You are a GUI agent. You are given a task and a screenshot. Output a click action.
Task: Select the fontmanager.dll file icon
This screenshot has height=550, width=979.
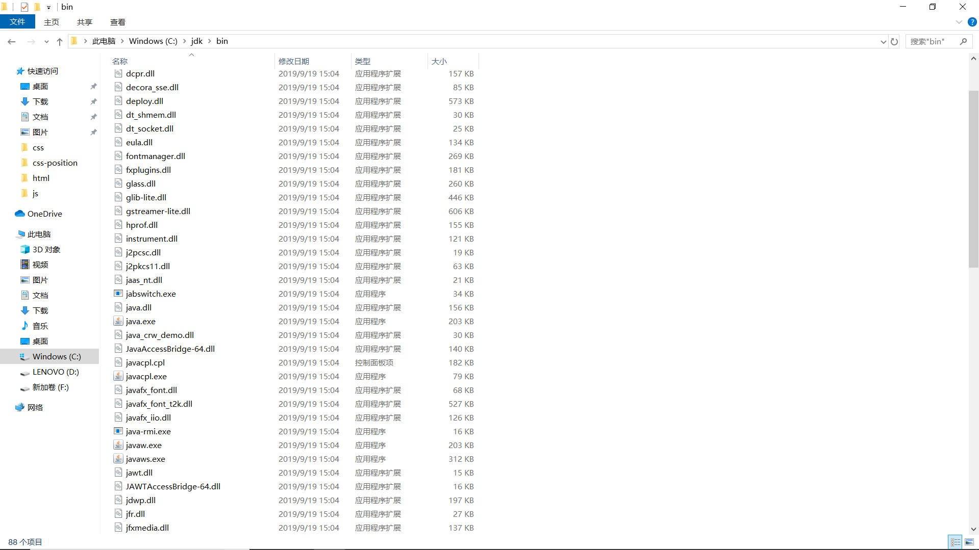118,156
